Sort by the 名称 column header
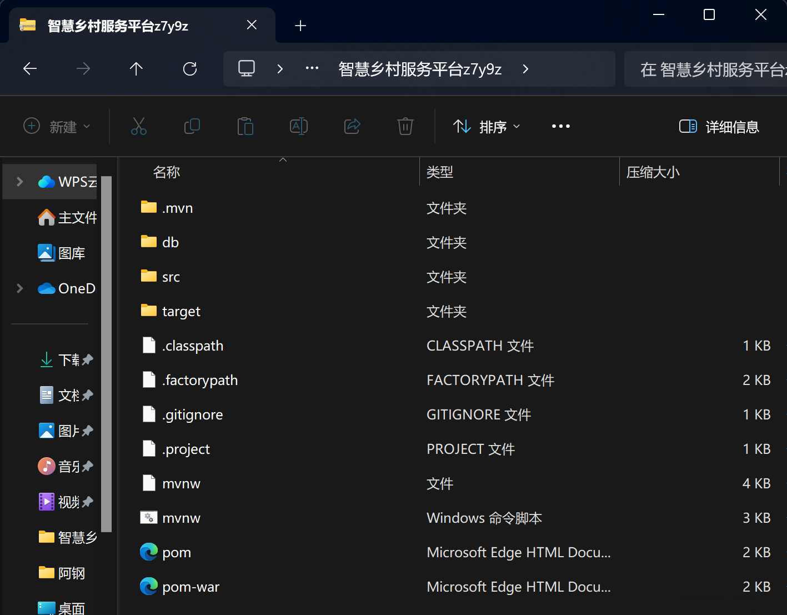 coord(167,172)
